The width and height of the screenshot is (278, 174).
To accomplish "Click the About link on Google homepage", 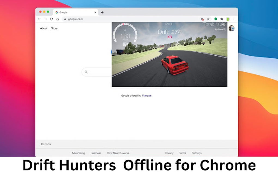I will click(x=44, y=28).
